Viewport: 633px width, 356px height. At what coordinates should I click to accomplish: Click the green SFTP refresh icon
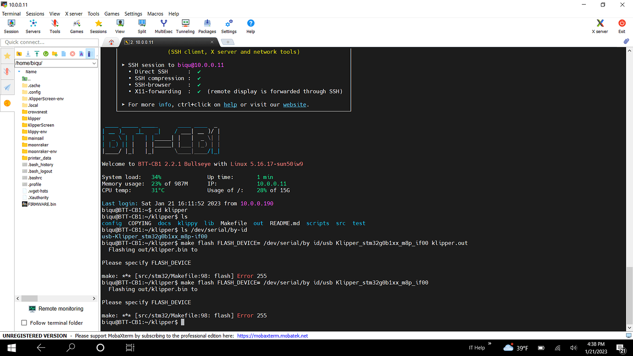46,54
